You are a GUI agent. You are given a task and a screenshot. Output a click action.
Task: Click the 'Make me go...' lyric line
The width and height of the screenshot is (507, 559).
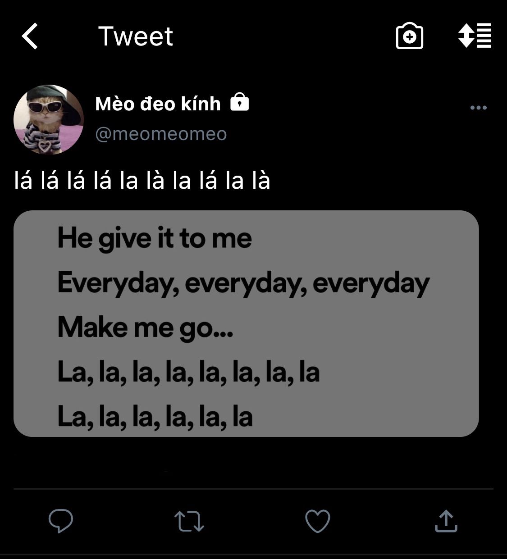point(145,327)
